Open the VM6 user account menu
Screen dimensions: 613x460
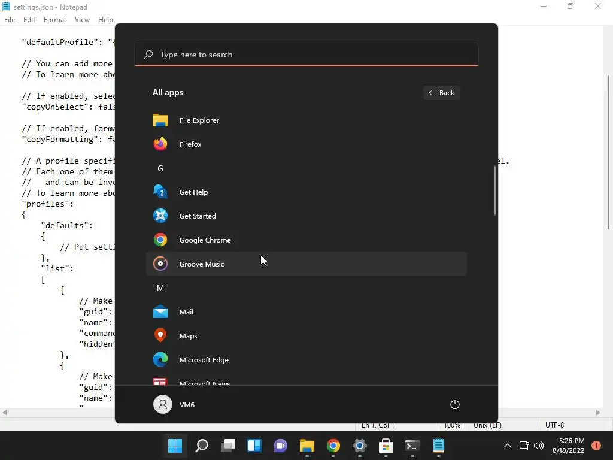click(x=174, y=404)
